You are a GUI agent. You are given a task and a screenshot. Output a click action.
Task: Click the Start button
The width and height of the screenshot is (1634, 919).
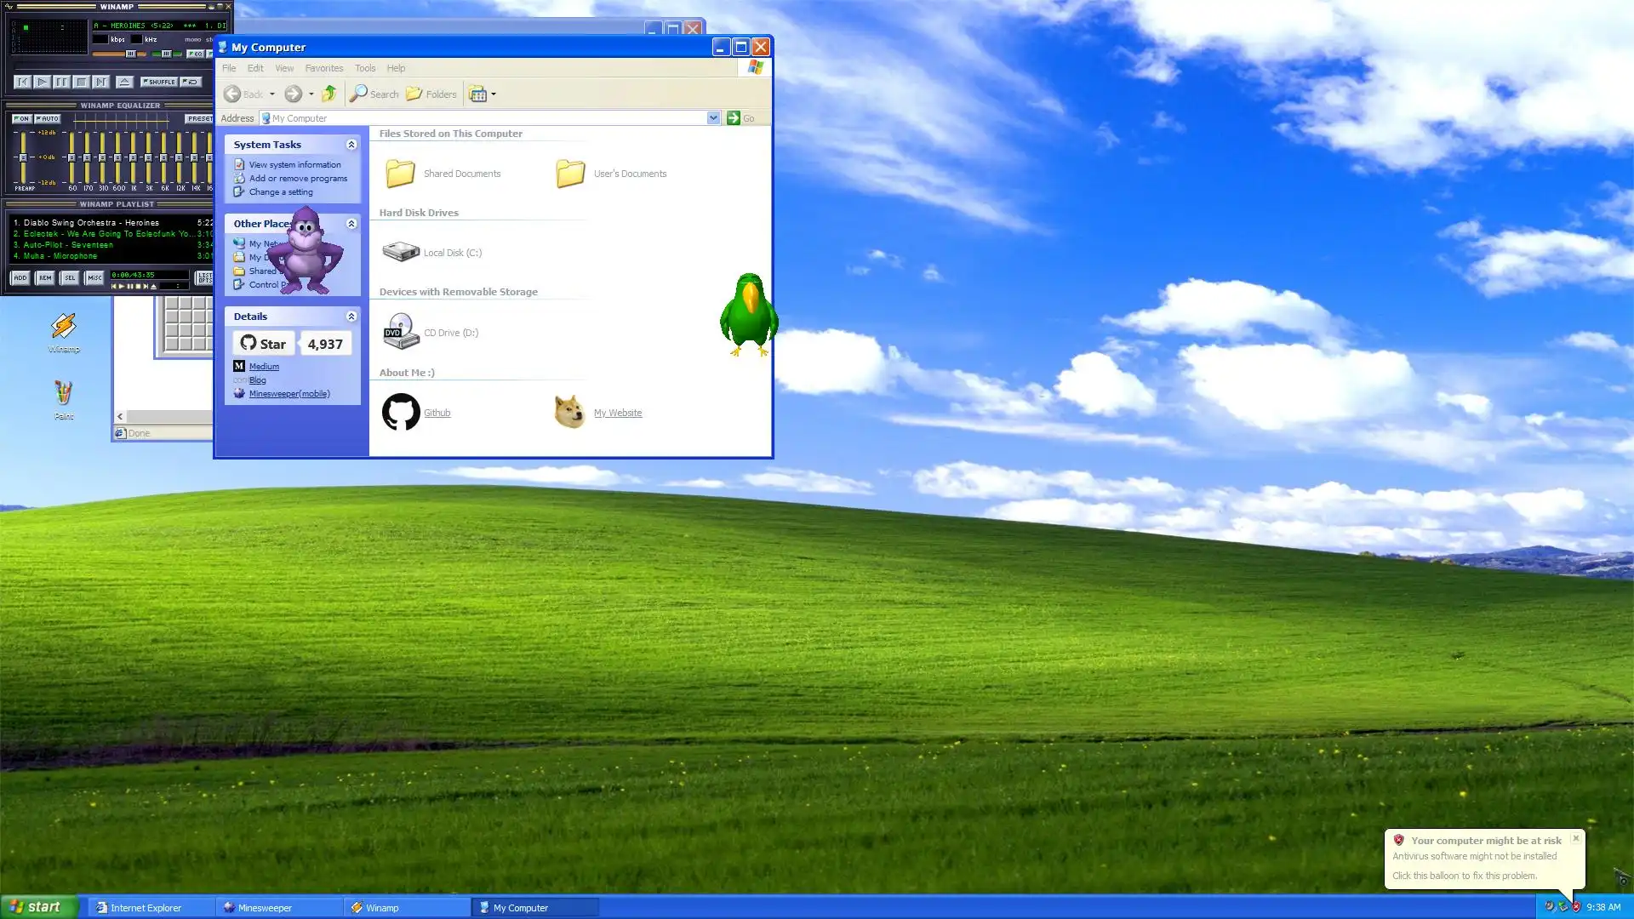[x=38, y=907]
